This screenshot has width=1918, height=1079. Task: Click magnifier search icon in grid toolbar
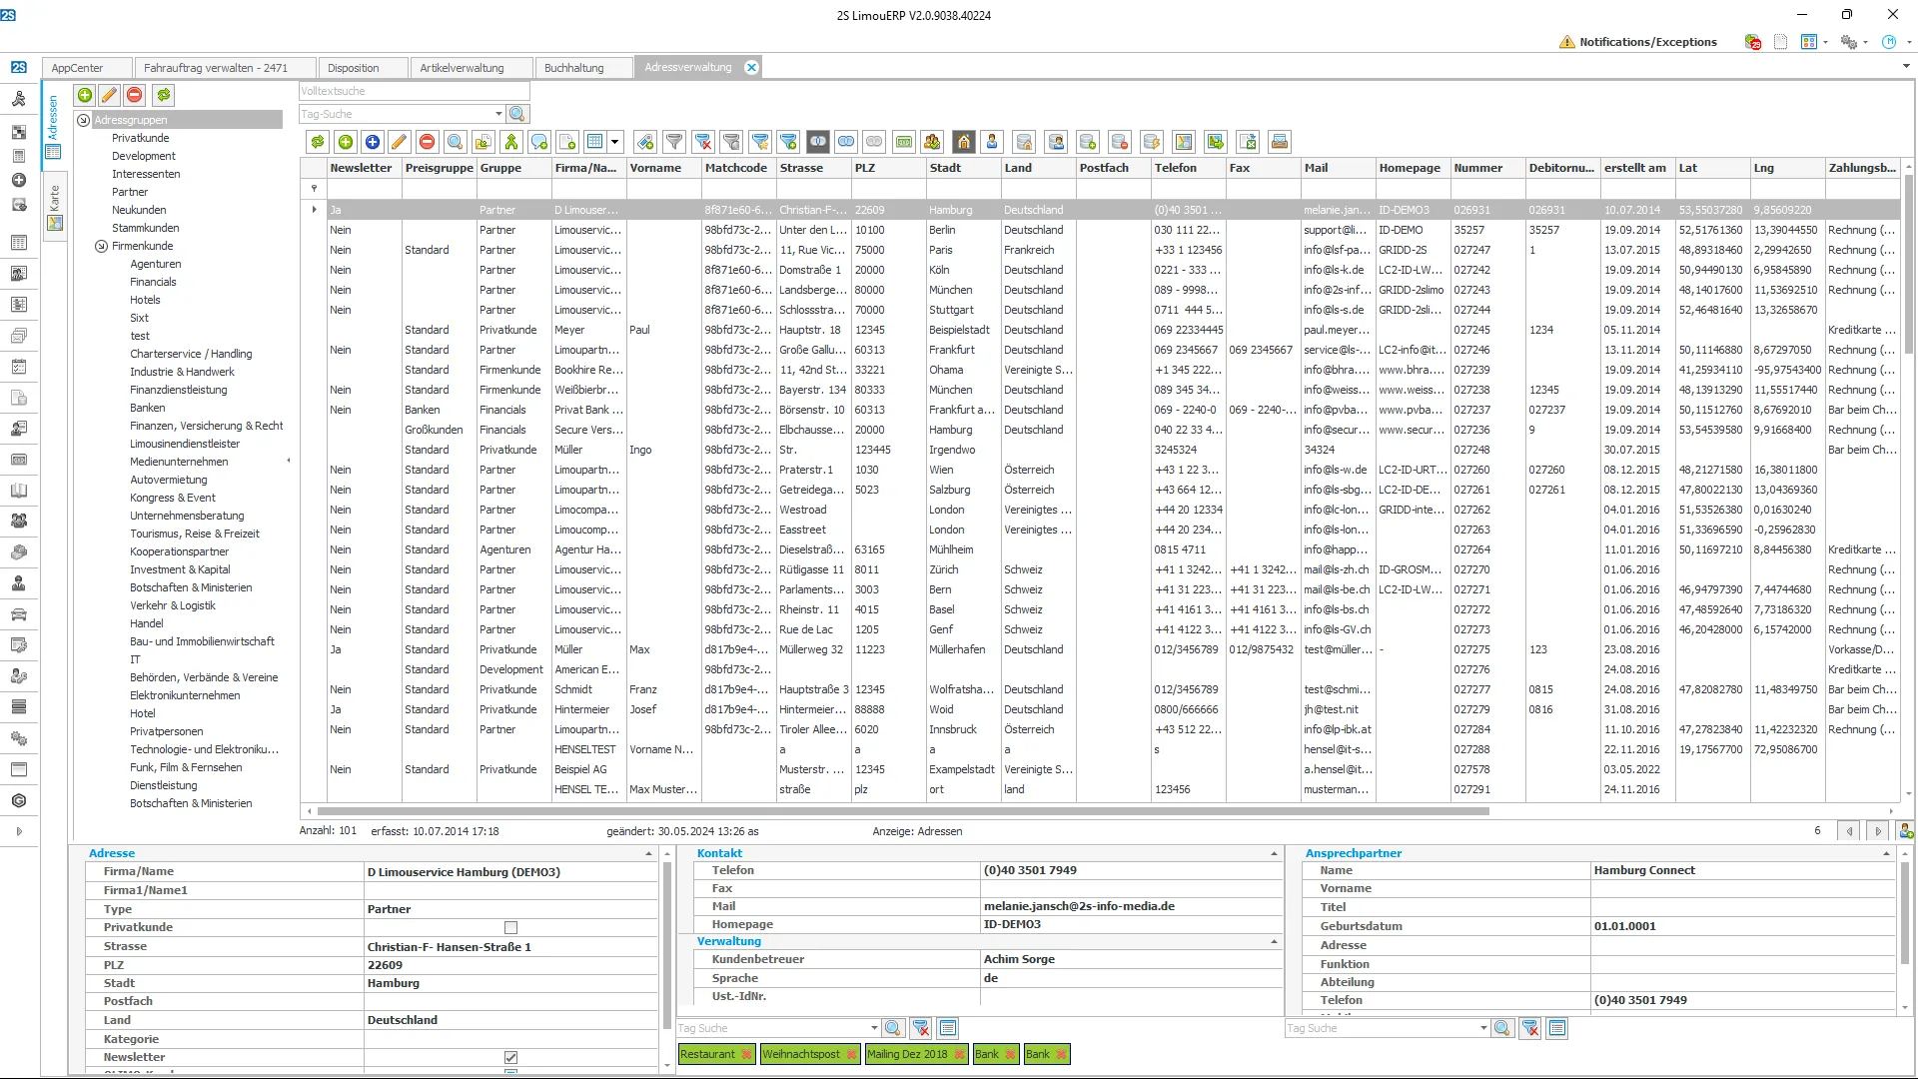coord(456,142)
